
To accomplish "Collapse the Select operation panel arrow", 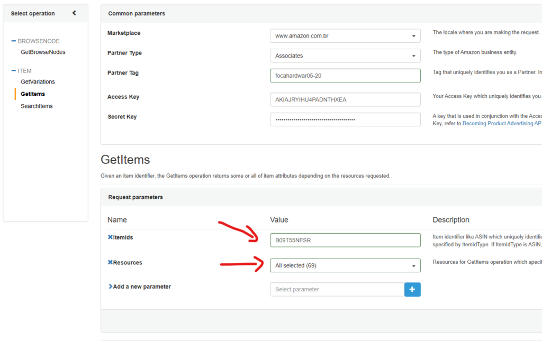I will click(74, 13).
